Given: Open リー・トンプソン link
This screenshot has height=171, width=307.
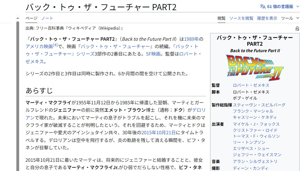Looking at the screenshot, I should [x=249, y=142].
